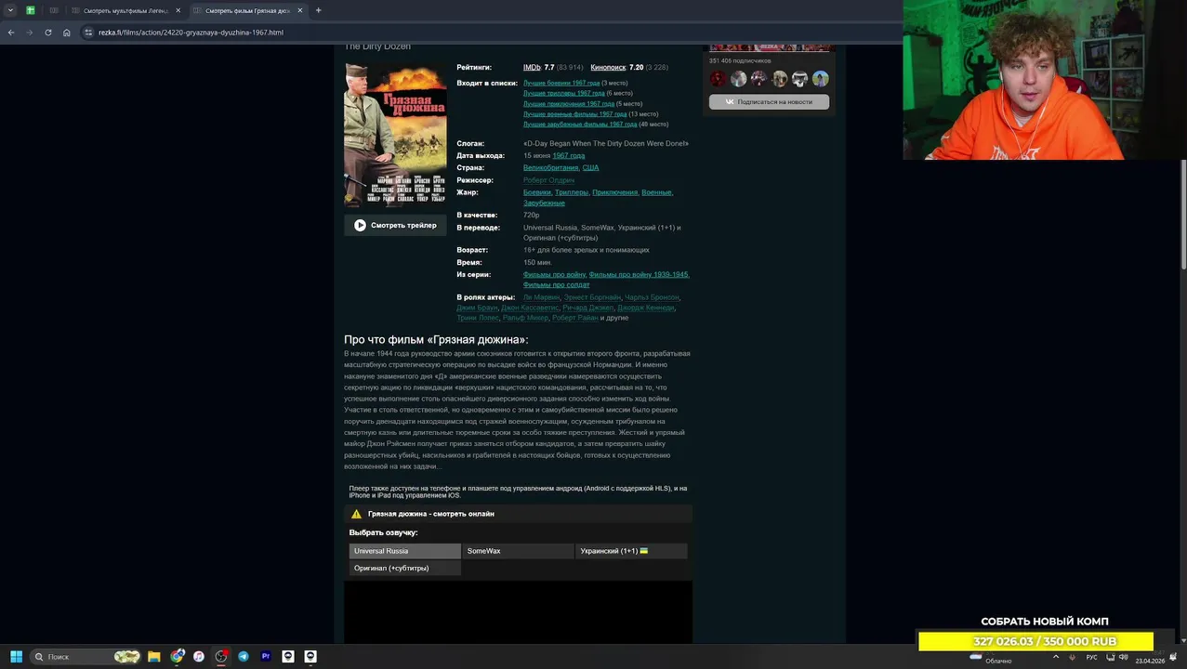
Task: Open actor Джон Кассаветис page
Action: pyautogui.click(x=530, y=308)
